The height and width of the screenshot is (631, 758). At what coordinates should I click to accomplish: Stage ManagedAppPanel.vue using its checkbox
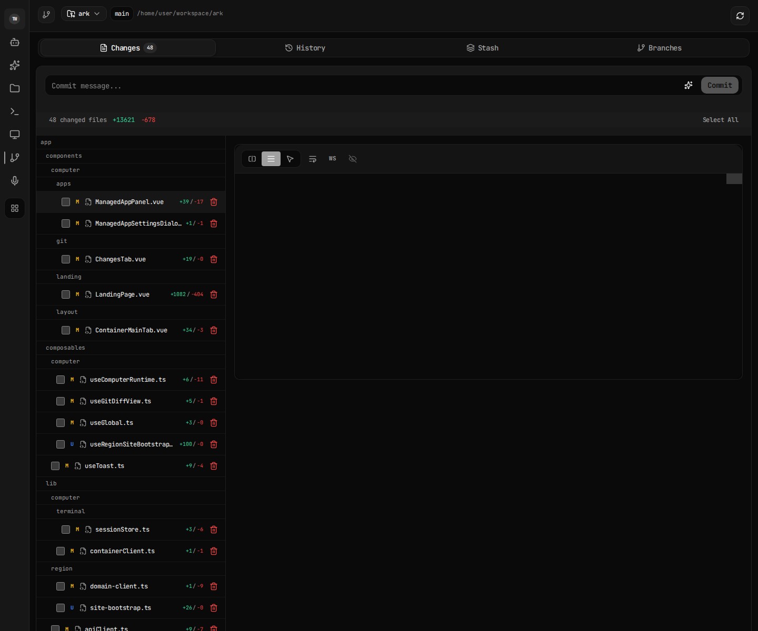(x=66, y=202)
